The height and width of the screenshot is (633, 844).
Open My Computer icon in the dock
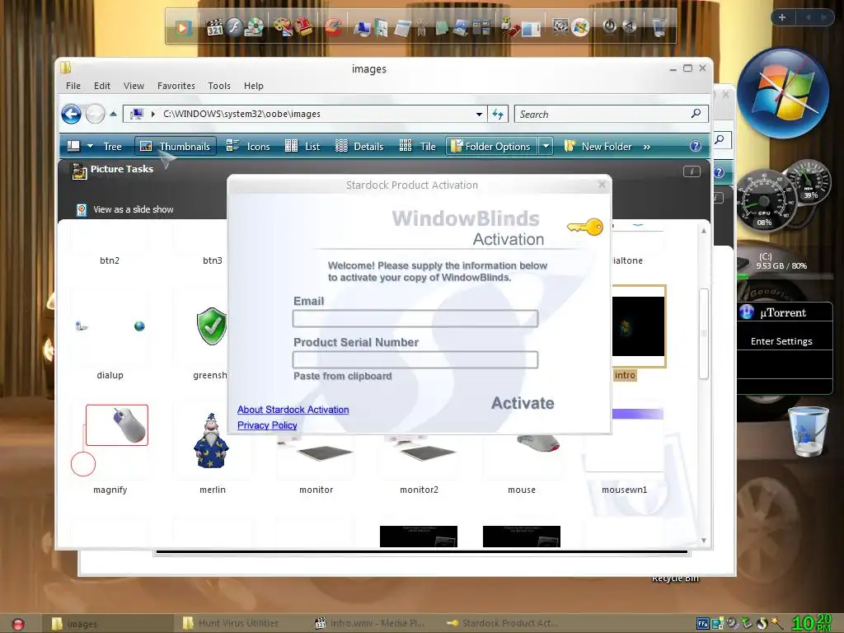(x=362, y=28)
